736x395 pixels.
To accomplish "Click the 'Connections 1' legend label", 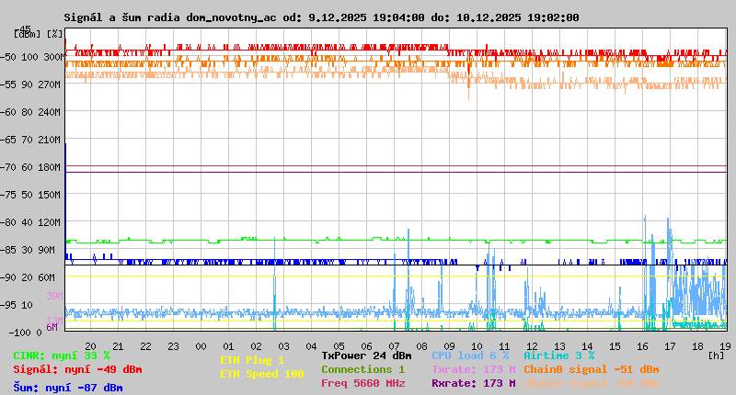I will coord(362,369).
